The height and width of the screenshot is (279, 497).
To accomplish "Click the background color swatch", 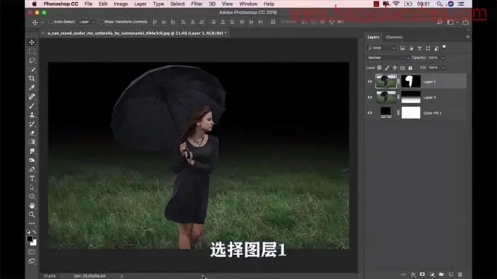I will (x=34, y=243).
